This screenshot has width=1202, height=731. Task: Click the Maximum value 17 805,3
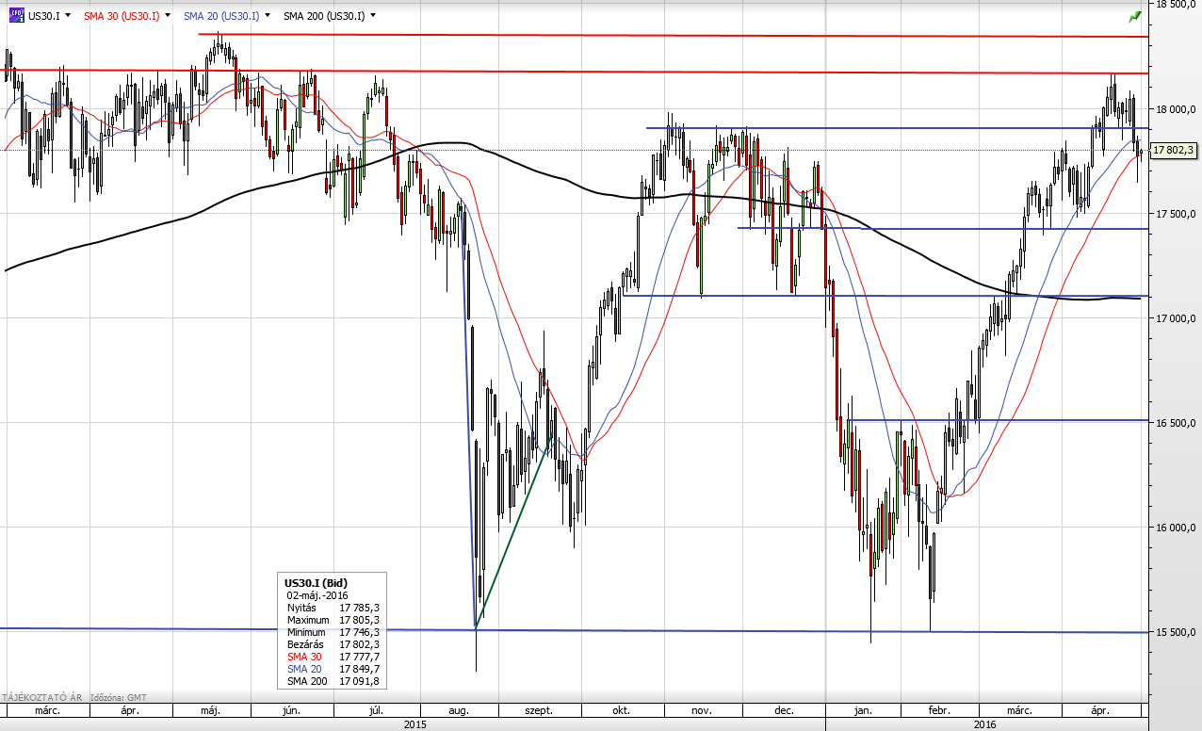360,620
